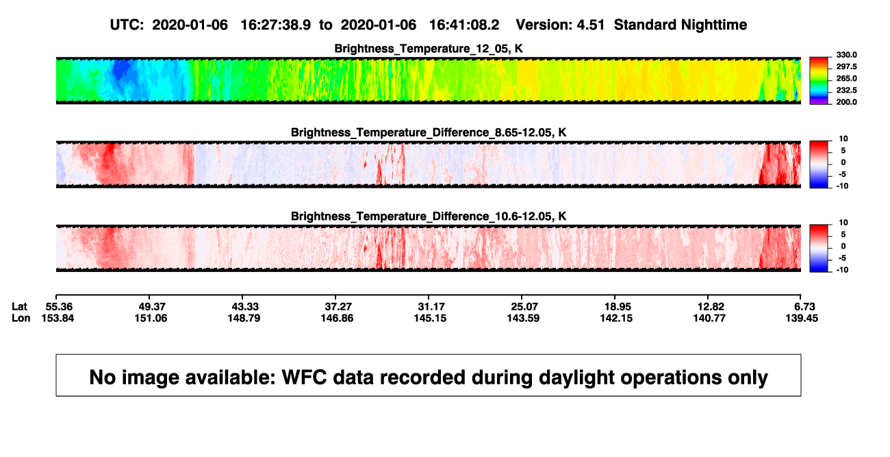Screen dimensions: 890x457
Task: Click the Brightness_Temperature_12_05 image strip
Action: [428, 80]
